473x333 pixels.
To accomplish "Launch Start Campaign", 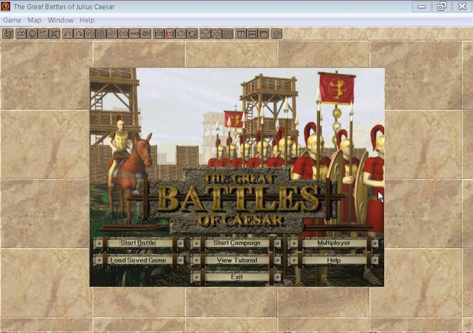I will tap(237, 243).
